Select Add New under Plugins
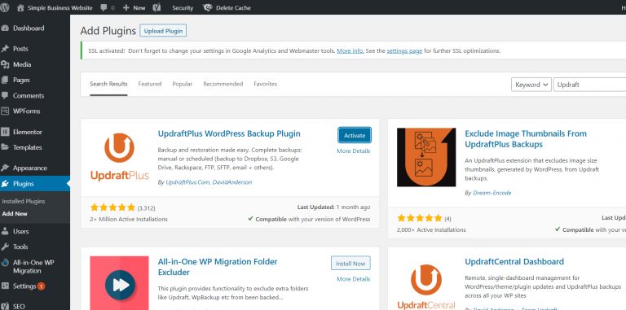This screenshot has height=310, width=626. click(x=15, y=213)
